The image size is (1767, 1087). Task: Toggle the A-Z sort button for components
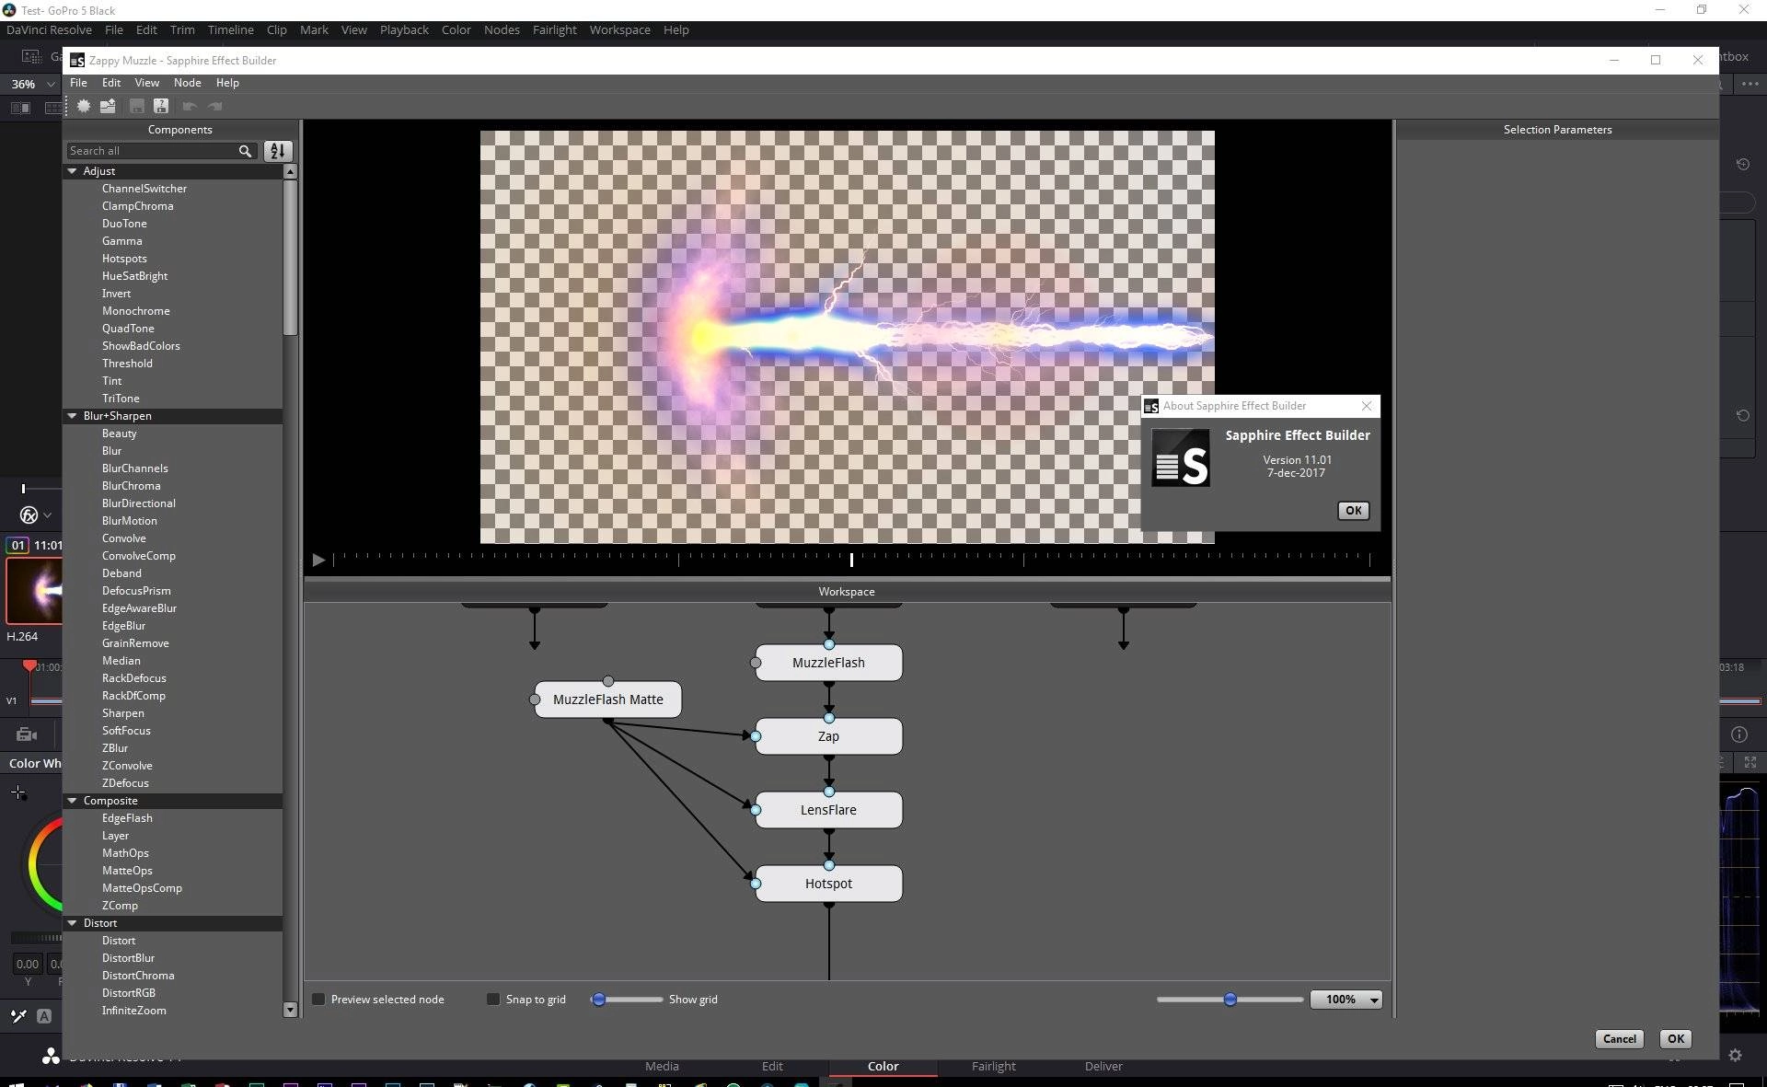click(x=278, y=151)
